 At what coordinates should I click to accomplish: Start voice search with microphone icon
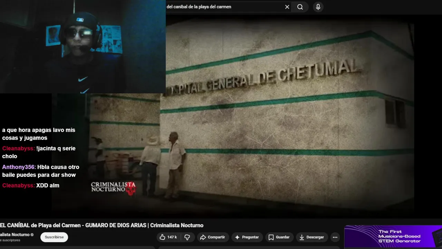tap(318, 7)
